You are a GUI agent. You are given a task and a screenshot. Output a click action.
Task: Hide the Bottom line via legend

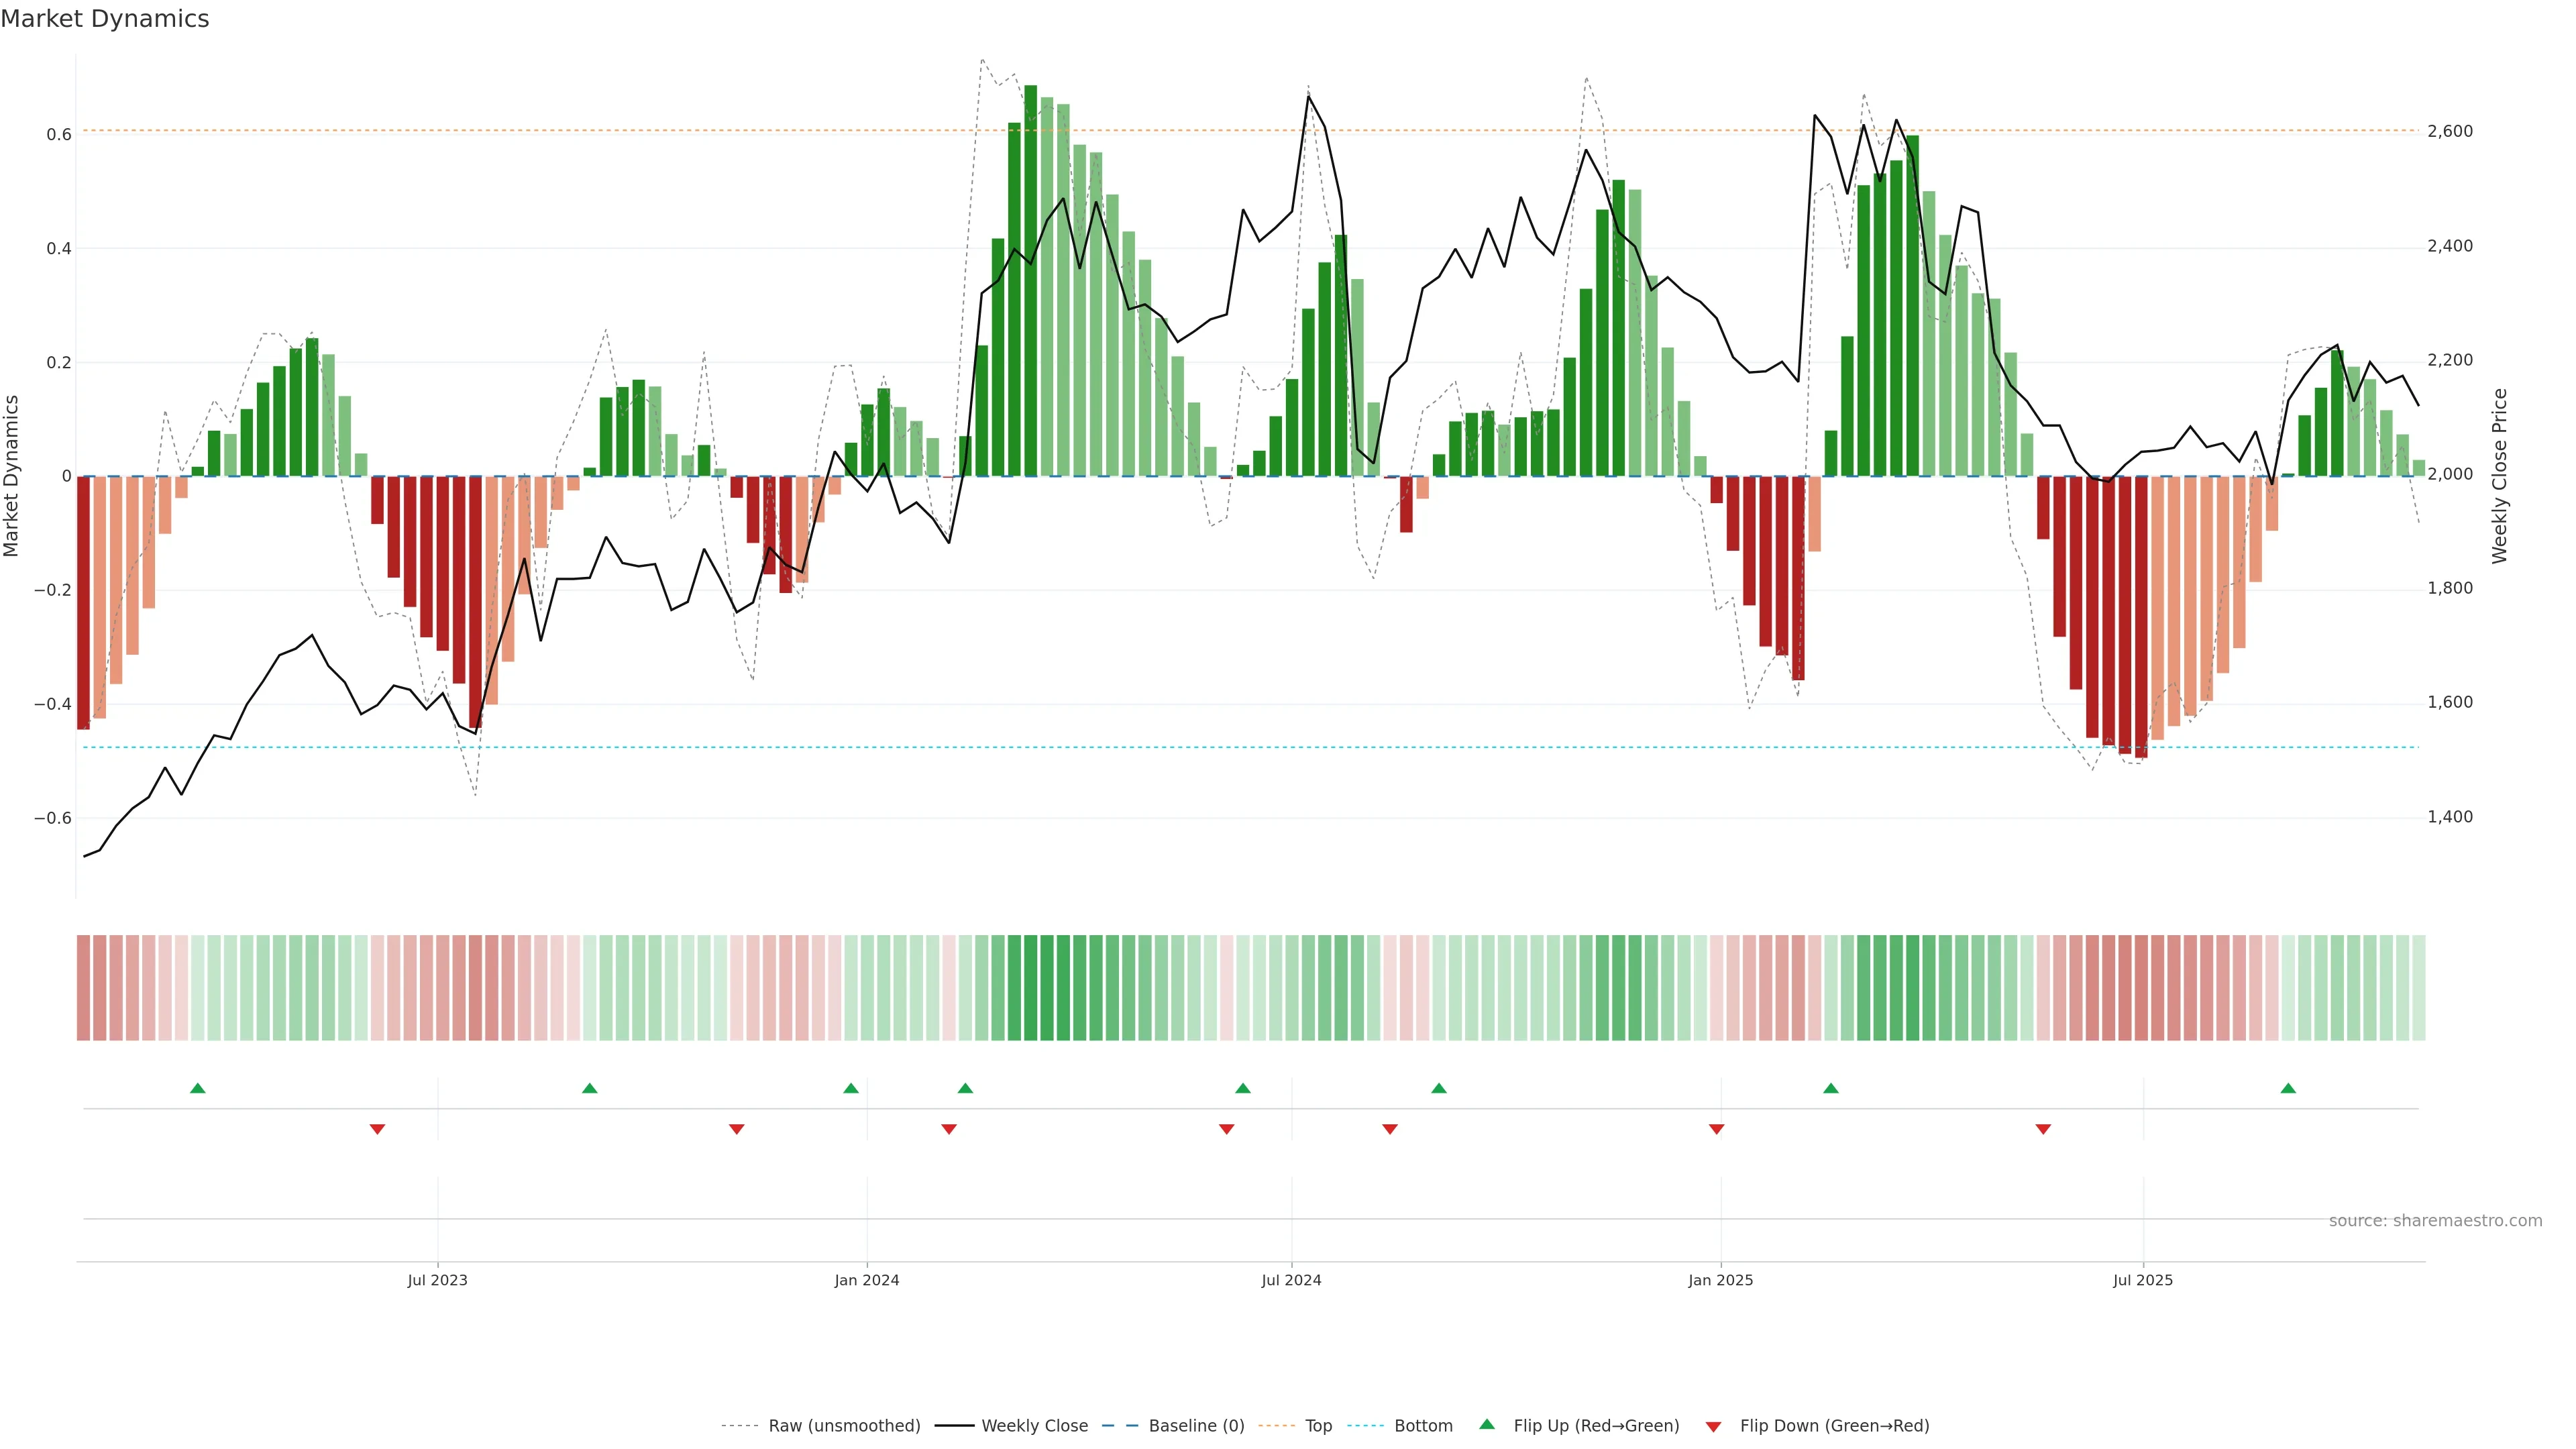click(1423, 1426)
